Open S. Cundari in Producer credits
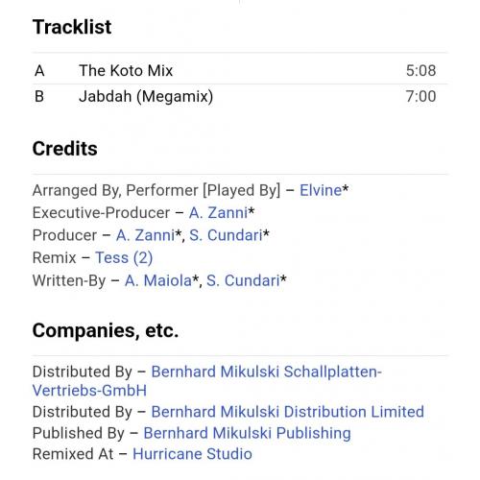480x480 pixels. point(226,235)
